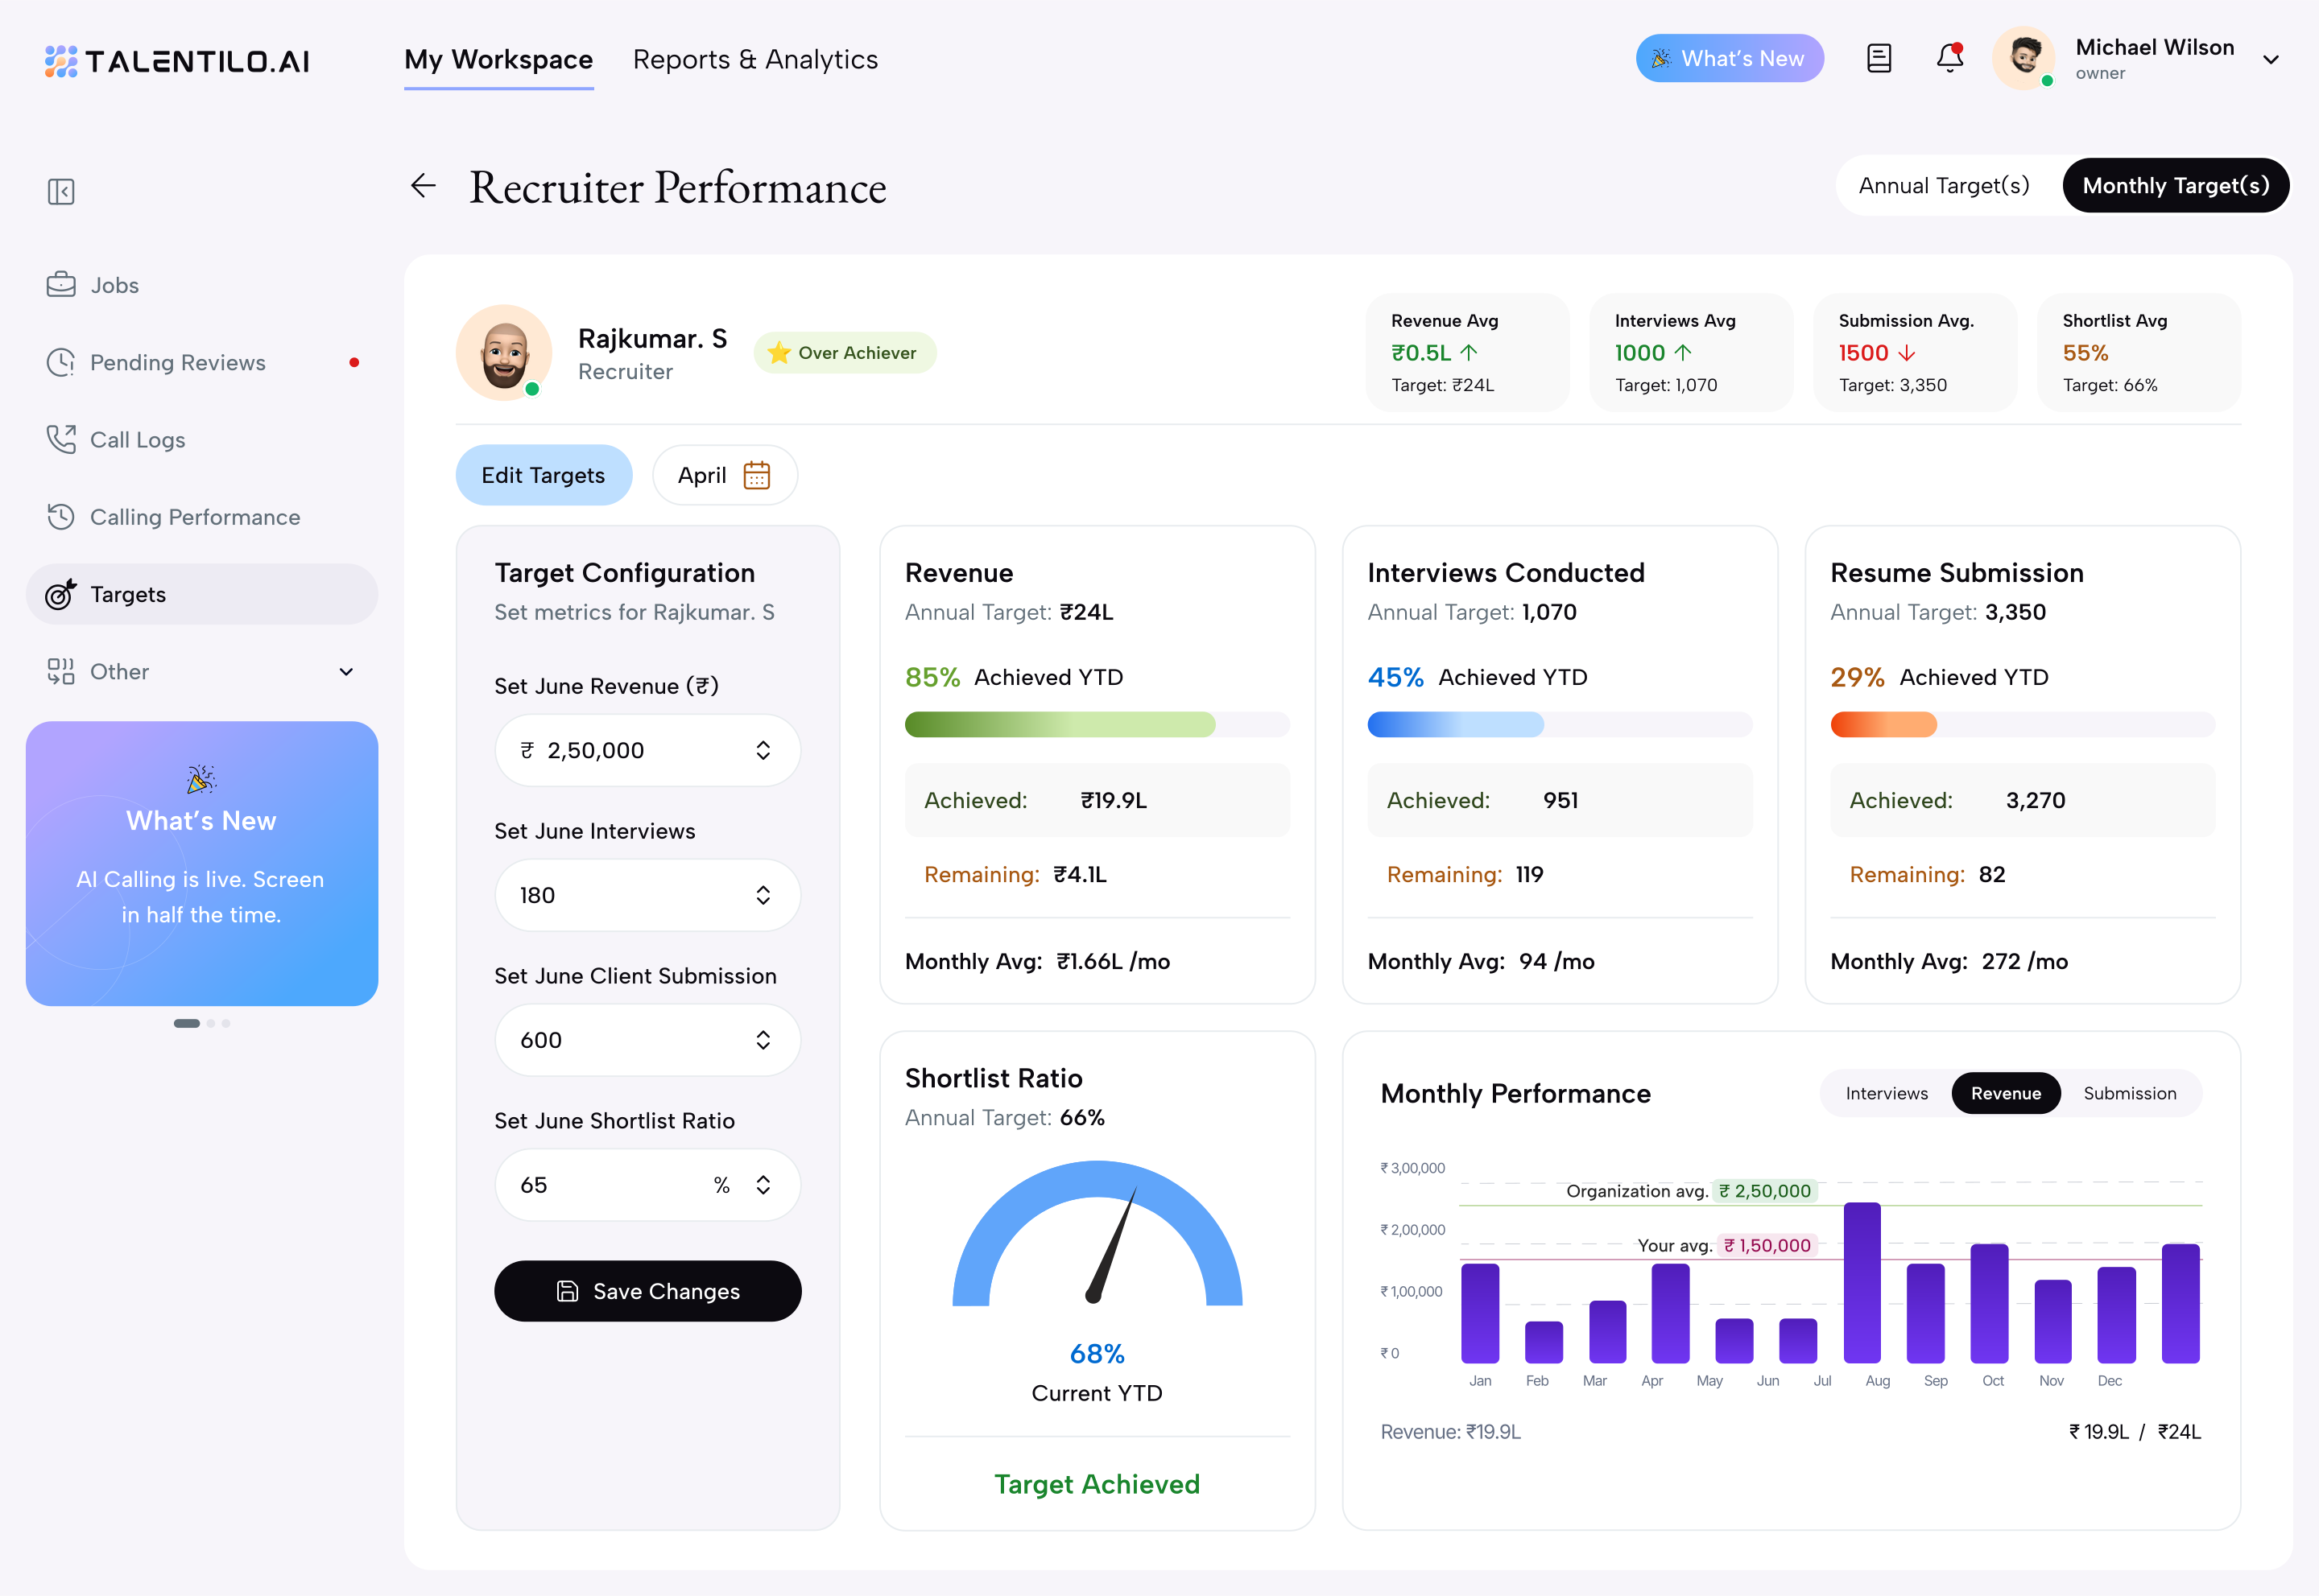The height and width of the screenshot is (1596, 2319).
Task: Open the document notes icon in header
Action: tap(1879, 58)
